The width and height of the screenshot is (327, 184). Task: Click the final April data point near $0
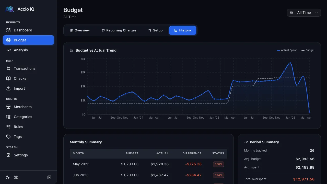coord(309,112)
